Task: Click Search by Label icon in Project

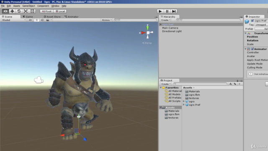Action: 235,84
